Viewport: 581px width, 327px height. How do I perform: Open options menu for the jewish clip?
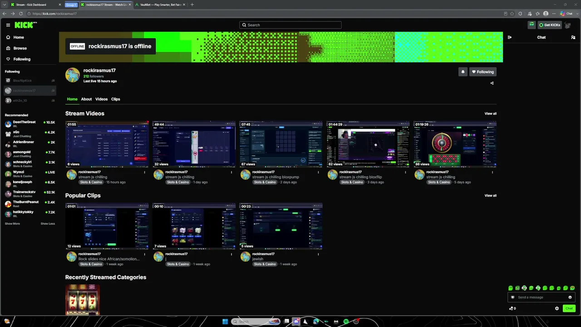tap(319, 254)
